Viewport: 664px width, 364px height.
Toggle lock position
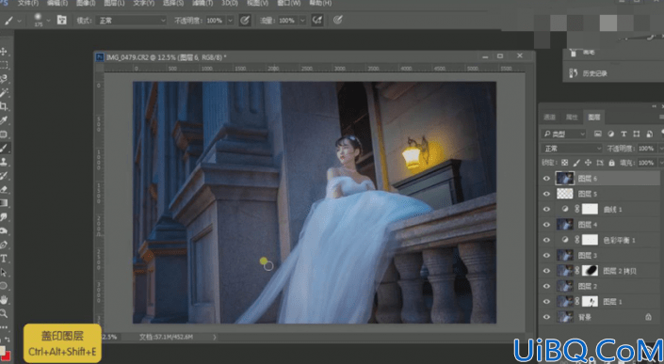click(589, 163)
